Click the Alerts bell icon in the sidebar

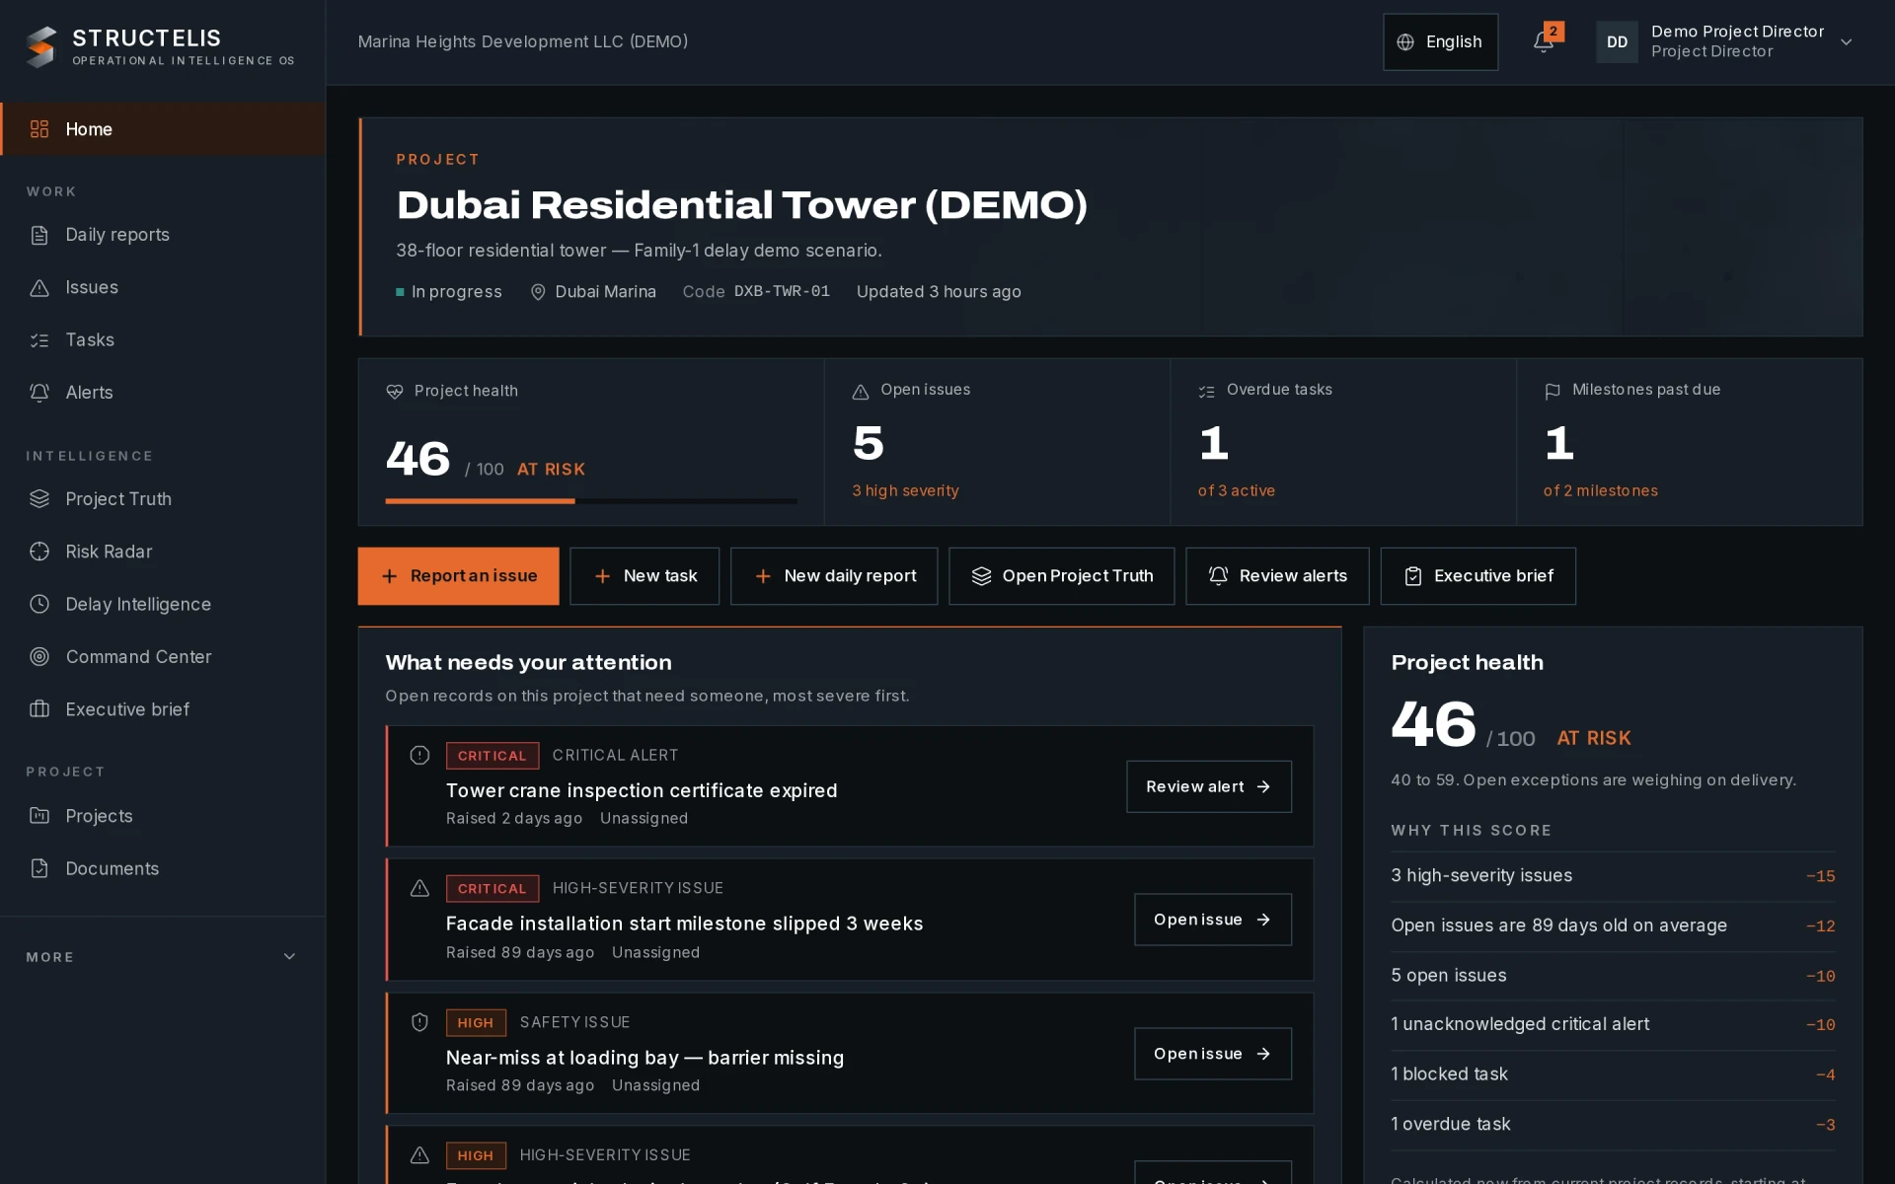click(39, 393)
